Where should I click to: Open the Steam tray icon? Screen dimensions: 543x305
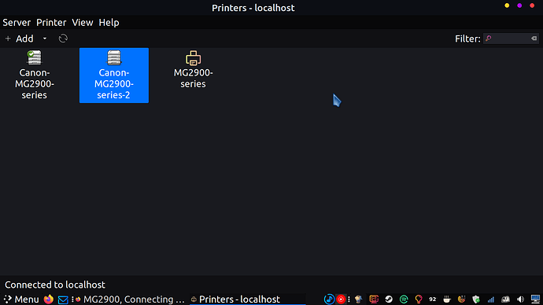[389, 299]
